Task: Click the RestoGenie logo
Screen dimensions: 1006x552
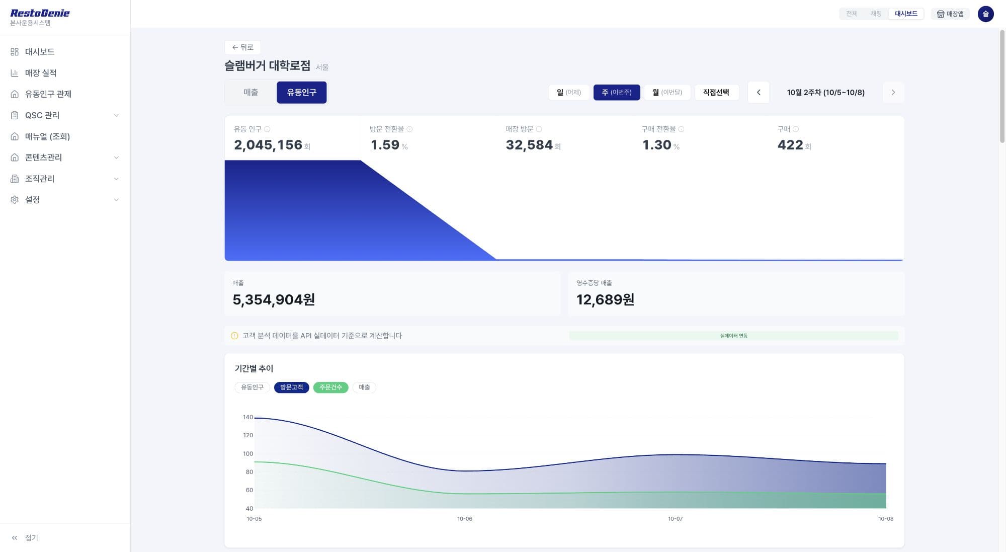Action: [40, 14]
